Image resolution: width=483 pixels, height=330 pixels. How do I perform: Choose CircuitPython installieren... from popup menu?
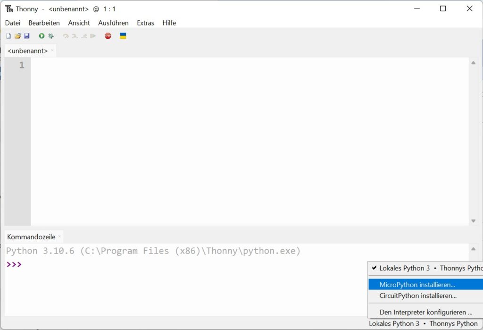click(426, 296)
